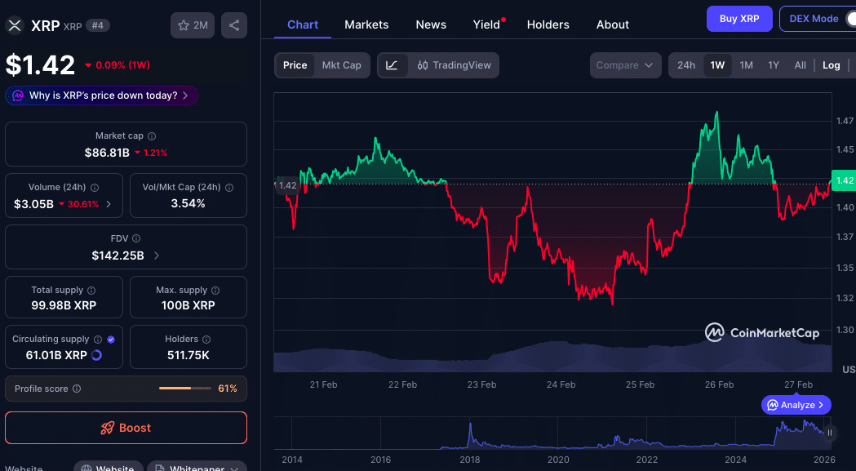The height and width of the screenshot is (471, 856).
Task: Click the 100B XRP max supply value
Action: [188, 305]
